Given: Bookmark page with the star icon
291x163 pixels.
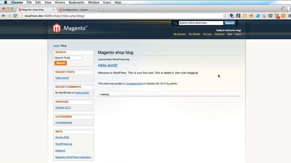Looking at the screenshot, I should coord(225,16).
